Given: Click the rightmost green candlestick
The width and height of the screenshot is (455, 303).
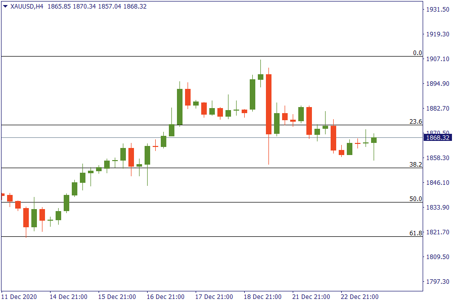Looking at the screenshot, I should click(x=374, y=140).
